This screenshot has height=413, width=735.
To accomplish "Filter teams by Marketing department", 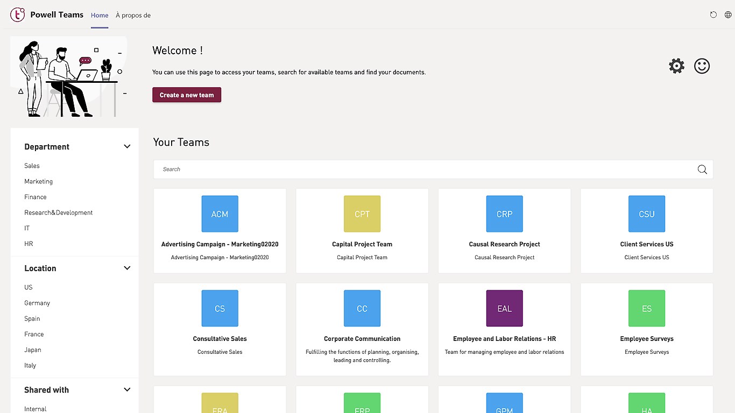I will pos(38,181).
